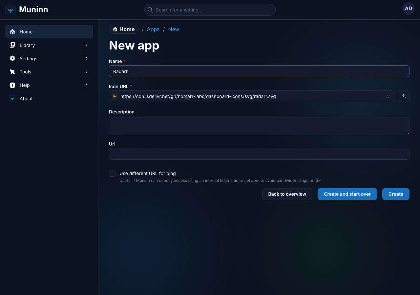Click the Muninn raven logo icon
Screen dimensions: 420x295
pos(10,10)
